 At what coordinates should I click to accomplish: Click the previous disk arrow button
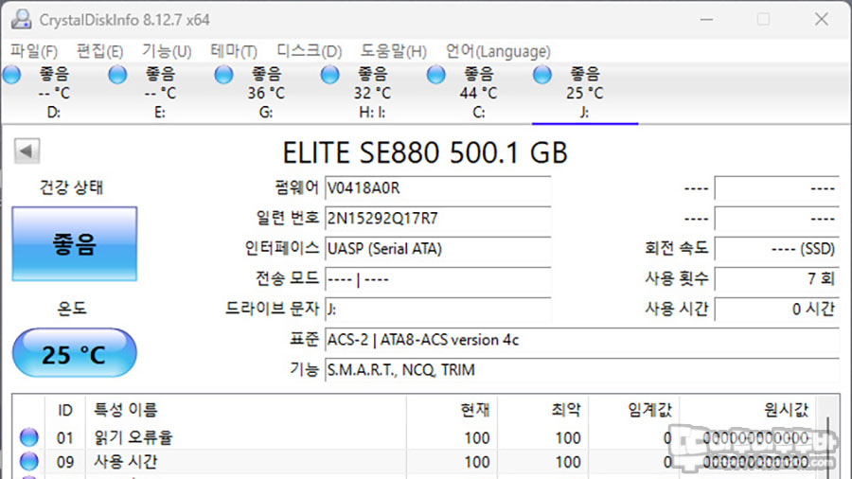tap(27, 151)
